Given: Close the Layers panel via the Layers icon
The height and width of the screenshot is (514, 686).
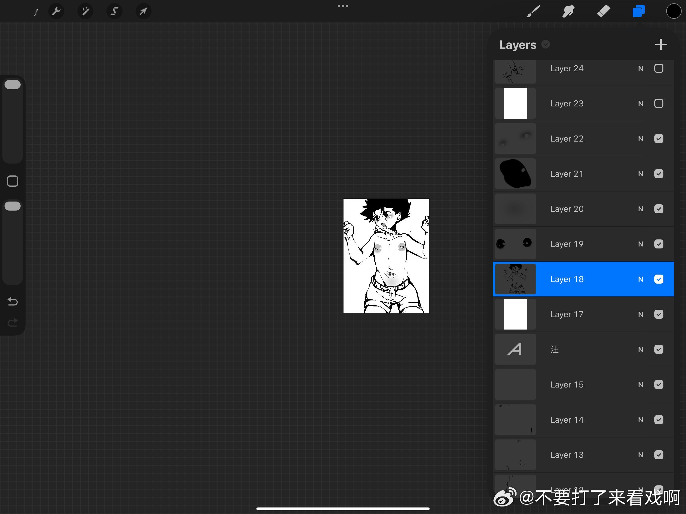Looking at the screenshot, I should (x=639, y=12).
